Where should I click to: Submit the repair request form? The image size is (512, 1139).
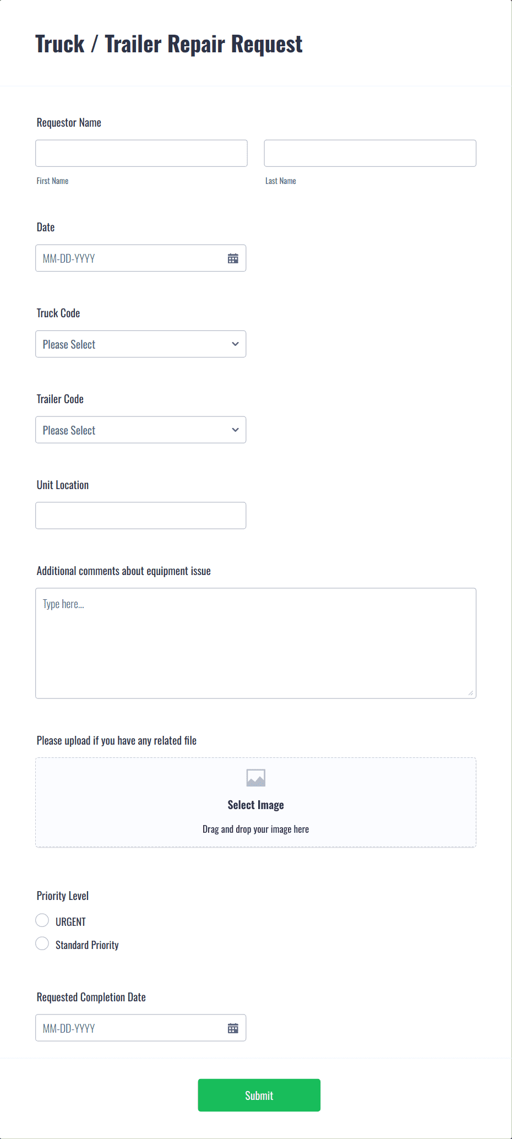259,1095
